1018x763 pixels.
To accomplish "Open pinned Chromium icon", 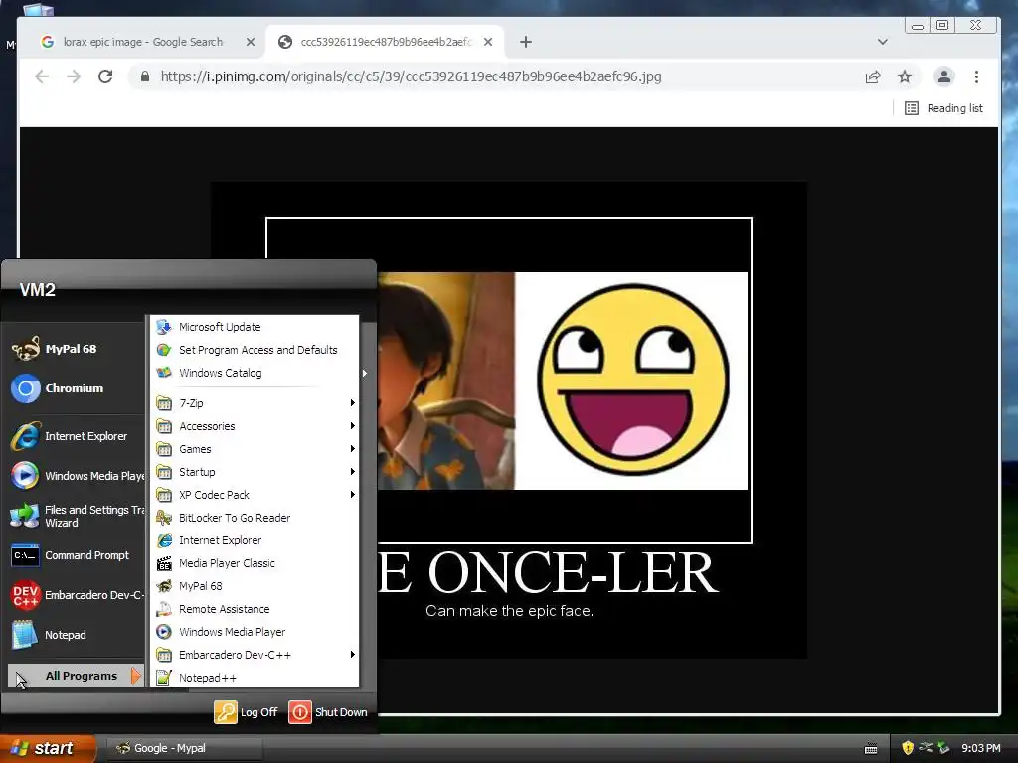I will pyautogui.click(x=26, y=388).
